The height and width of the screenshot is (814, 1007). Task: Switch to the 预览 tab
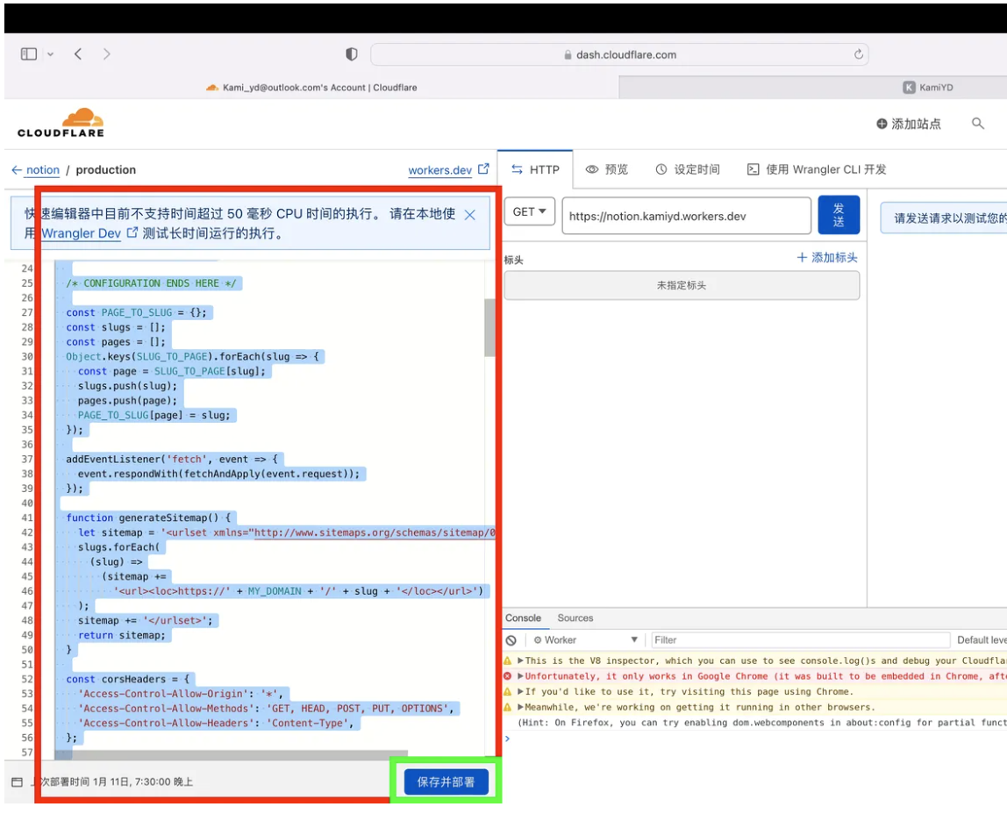pos(607,169)
